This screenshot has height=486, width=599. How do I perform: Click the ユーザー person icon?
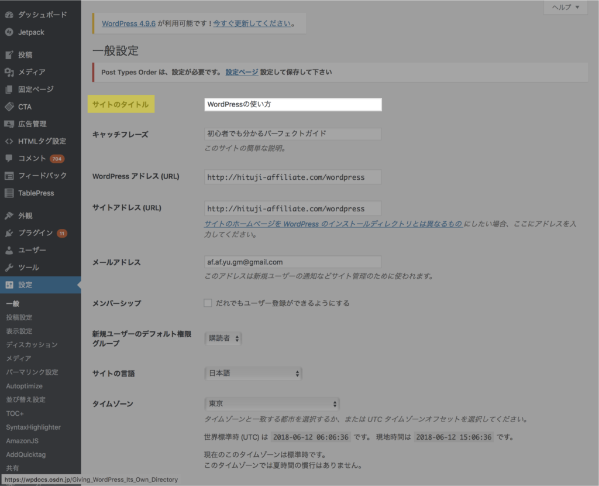pos(9,250)
